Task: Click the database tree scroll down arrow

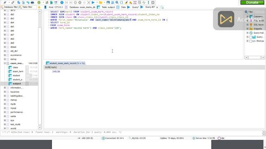Action: tap(40, 127)
